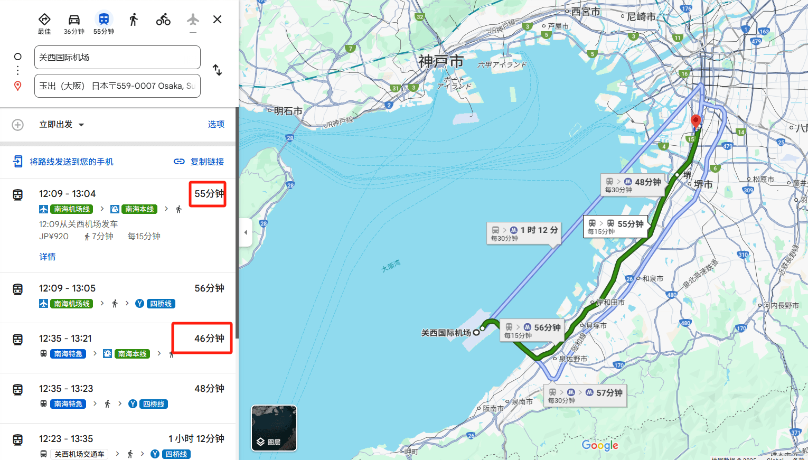The width and height of the screenshot is (808, 460).
Task: Open the 图层 map layers thumbnail
Action: click(274, 428)
